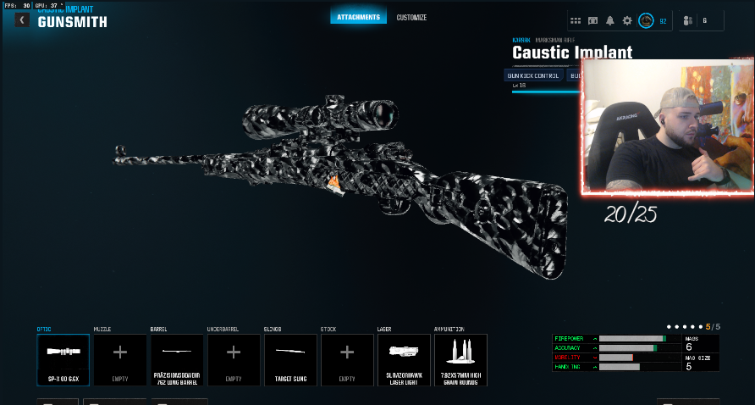Add an attachment to the empty Underbarrel slot
The image size is (755, 405).
click(234, 360)
